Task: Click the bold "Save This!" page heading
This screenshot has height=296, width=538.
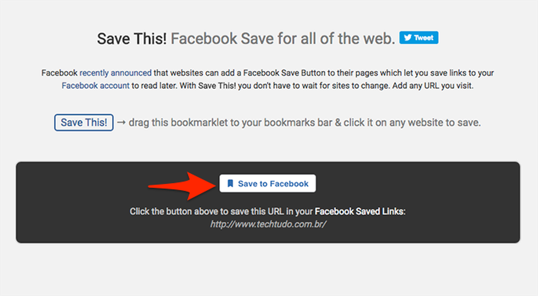Action: pyautogui.click(x=132, y=39)
